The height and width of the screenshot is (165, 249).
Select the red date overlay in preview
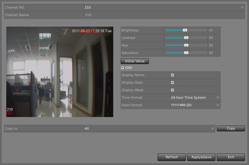tap(89, 31)
